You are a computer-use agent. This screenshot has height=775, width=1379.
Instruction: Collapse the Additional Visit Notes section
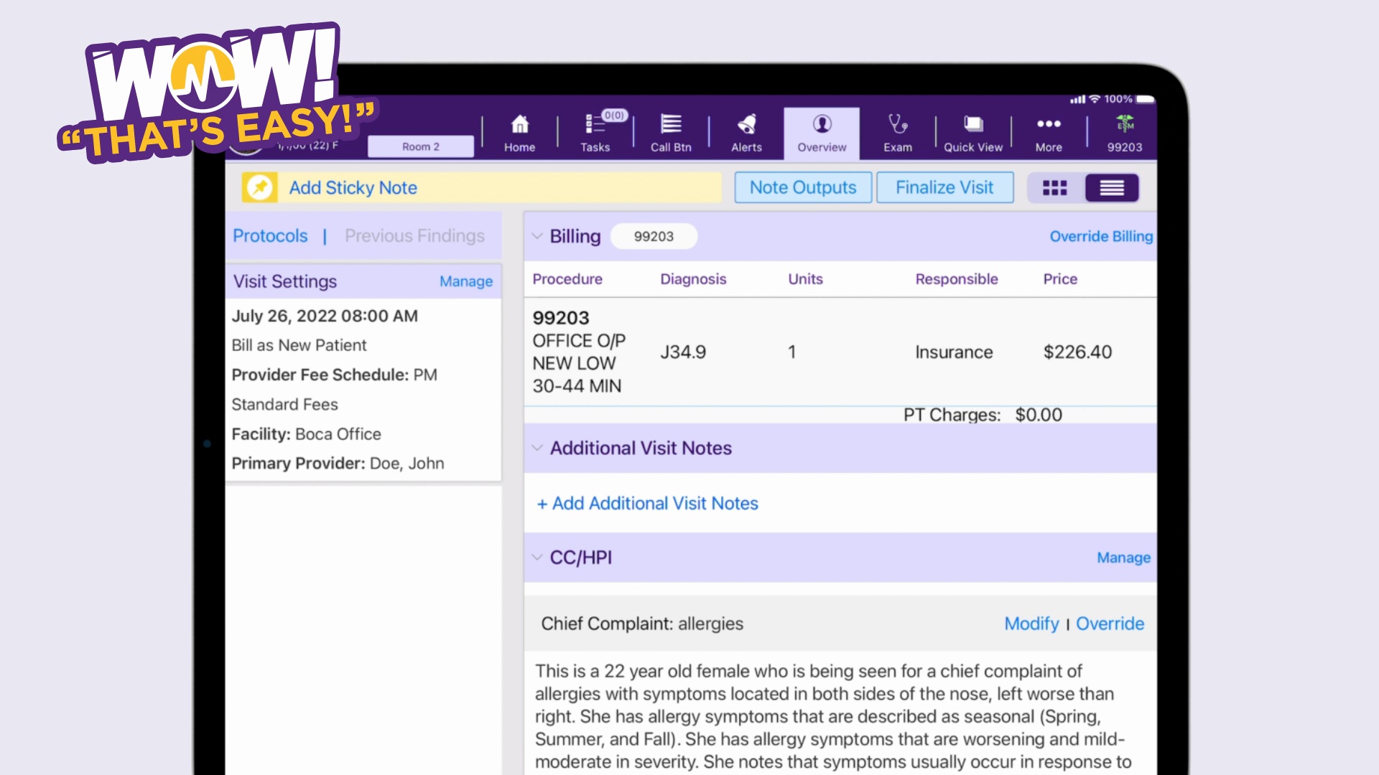pyautogui.click(x=537, y=448)
